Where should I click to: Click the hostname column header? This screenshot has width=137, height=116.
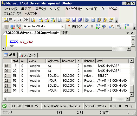tap(68, 61)
